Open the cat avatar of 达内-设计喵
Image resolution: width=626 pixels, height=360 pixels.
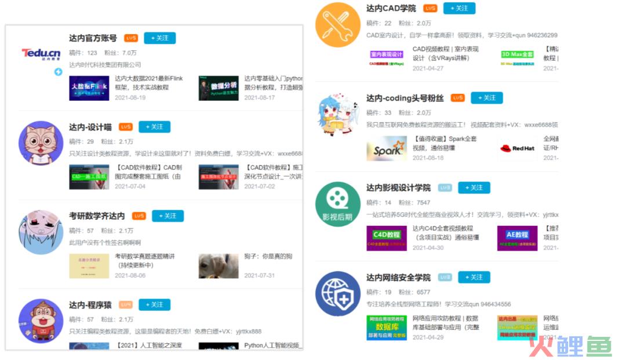(x=41, y=143)
